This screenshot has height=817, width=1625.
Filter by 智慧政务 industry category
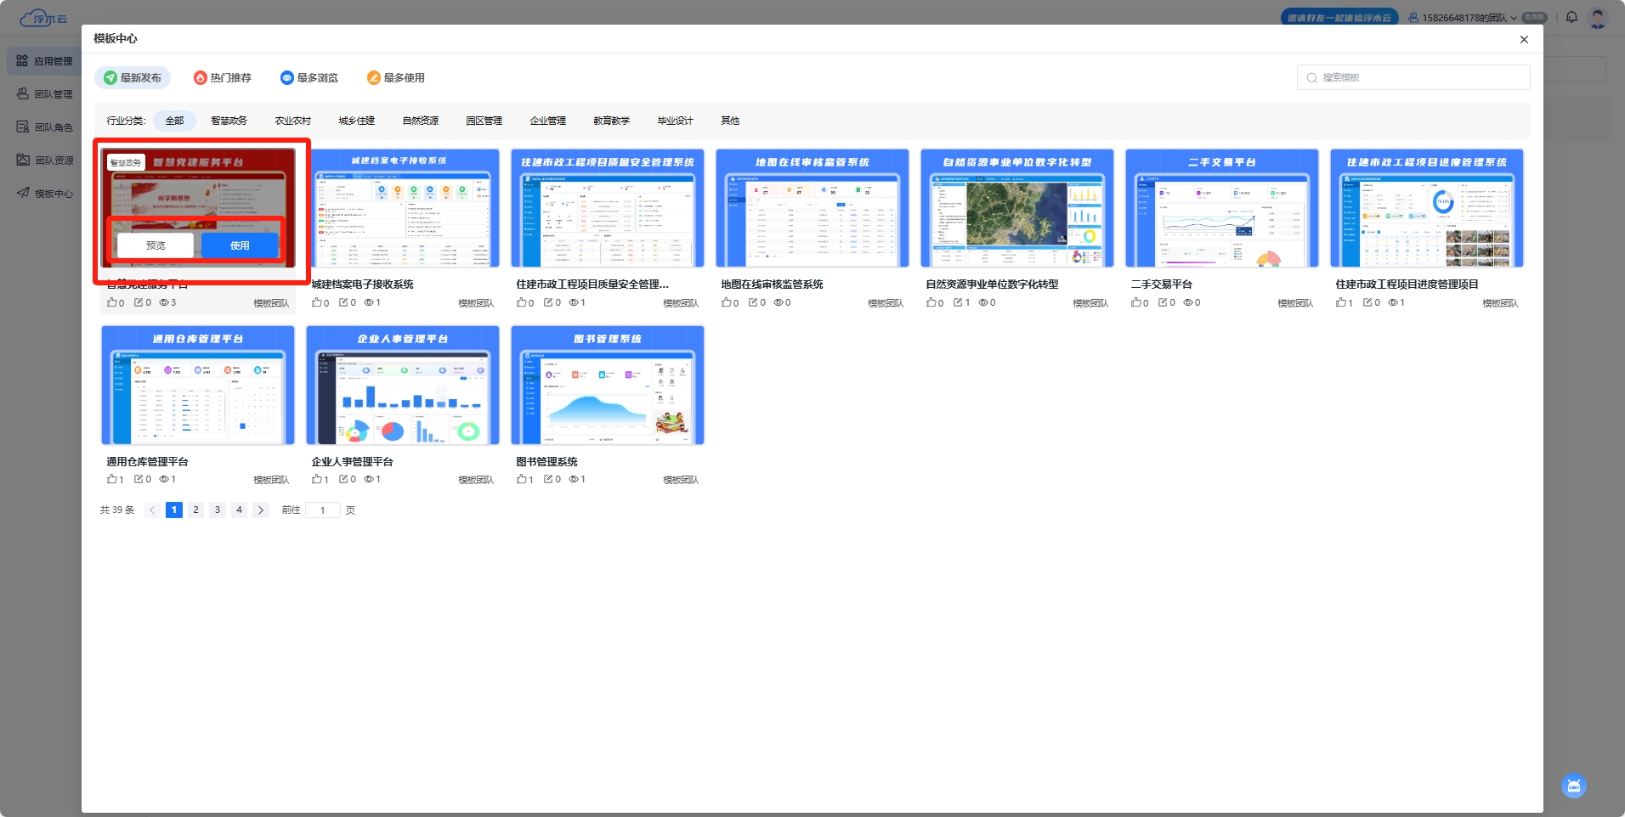coord(229,121)
